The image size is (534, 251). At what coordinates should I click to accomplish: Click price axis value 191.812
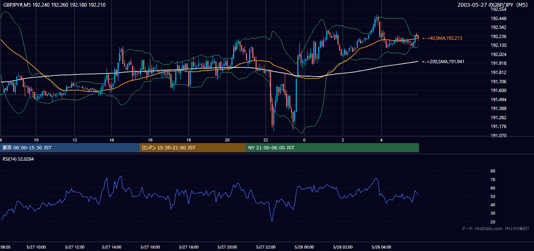(499, 72)
